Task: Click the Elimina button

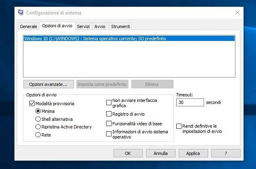Action: pyautogui.click(x=152, y=84)
